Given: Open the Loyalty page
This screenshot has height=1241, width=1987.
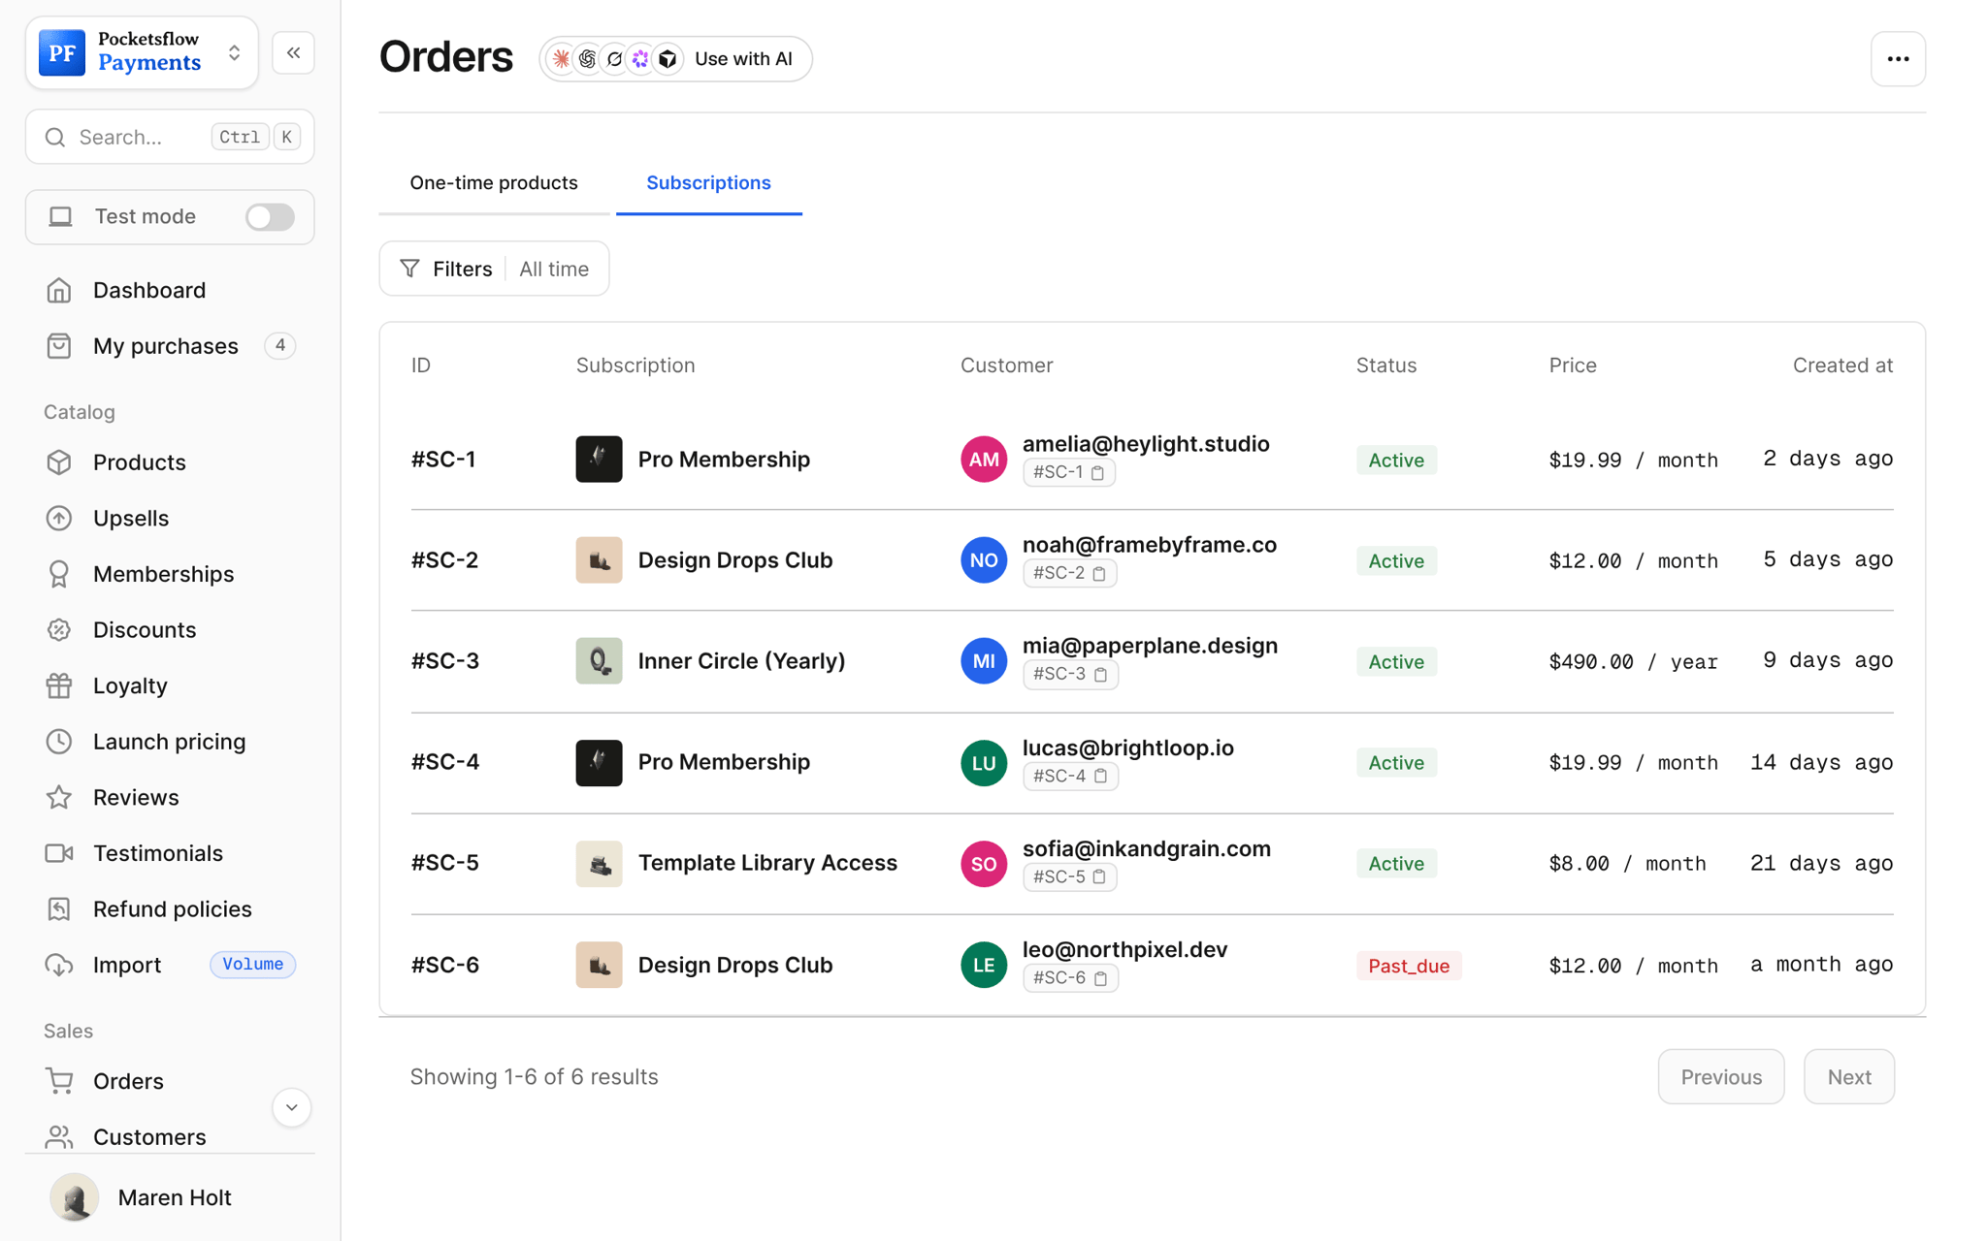Looking at the screenshot, I should pyautogui.click(x=130, y=685).
